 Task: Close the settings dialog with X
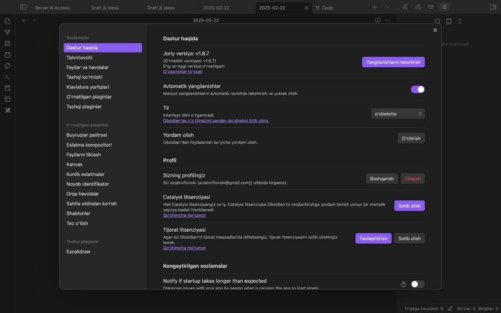coord(435,30)
